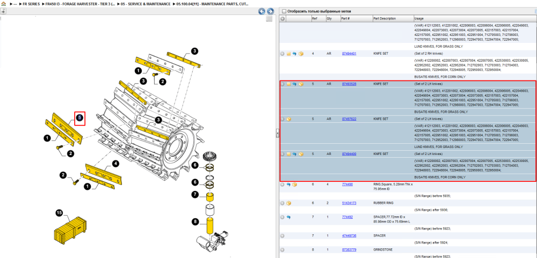Image resolution: width=537 pixels, height=258 pixels.
Task: Click the blue supersession arrow for part 774492
Action: pyautogui.click(x=289, y=217)
